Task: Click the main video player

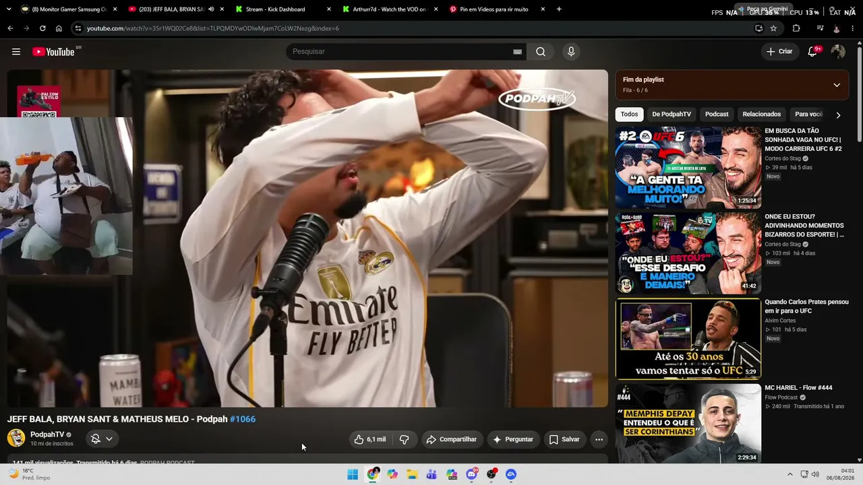Action: point(307,238)
